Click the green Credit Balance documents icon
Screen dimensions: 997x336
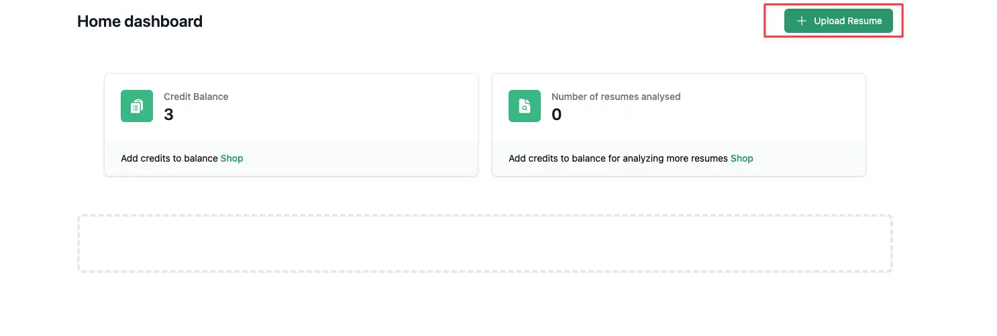pyautogui.click(x=137, y=106)
